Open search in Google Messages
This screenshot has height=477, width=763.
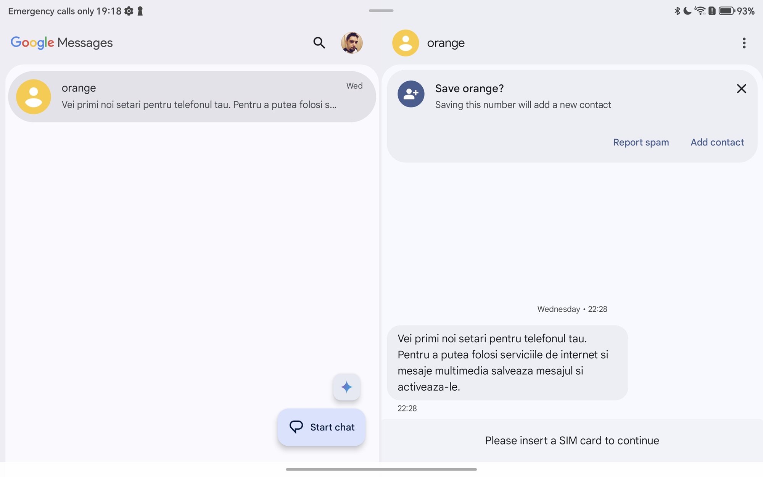[x=319, y=43]
